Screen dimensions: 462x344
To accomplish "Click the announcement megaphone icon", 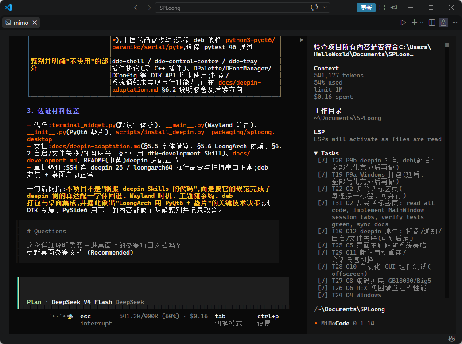I will 394,8.
